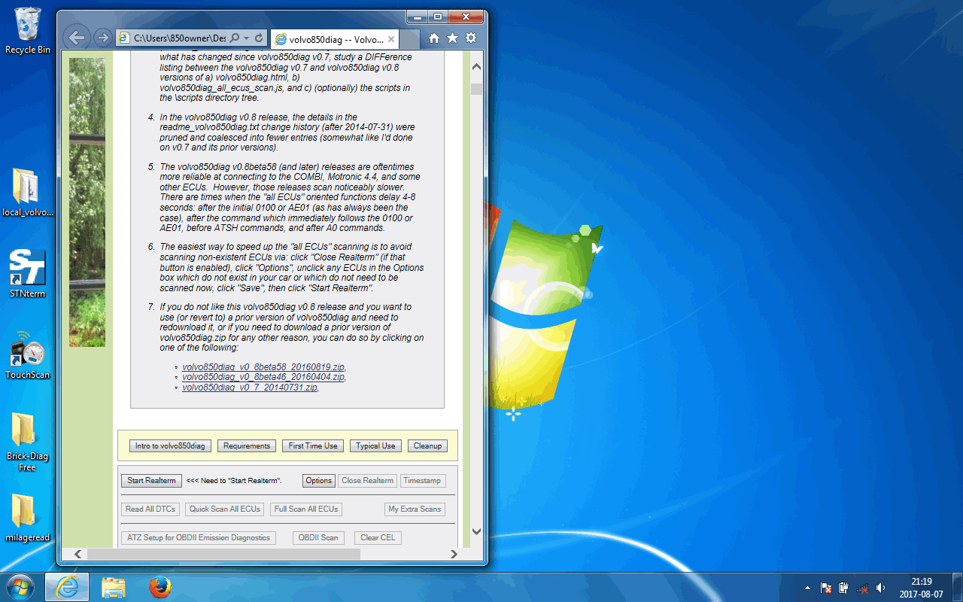
Task: Go forward with the browser Forward arrow
Action: pos(102,38)
